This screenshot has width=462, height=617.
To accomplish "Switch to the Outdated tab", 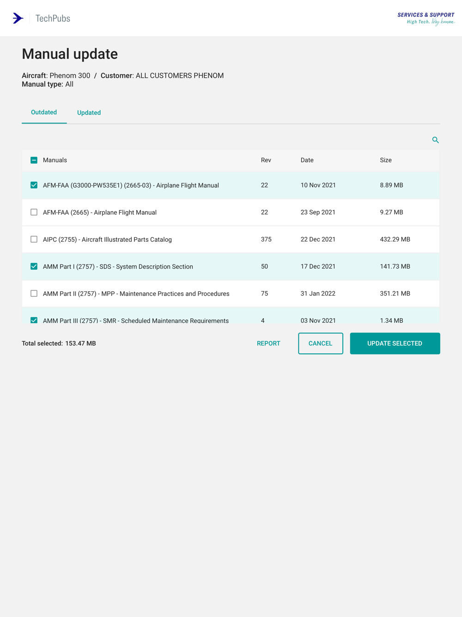I will [44, 112].
